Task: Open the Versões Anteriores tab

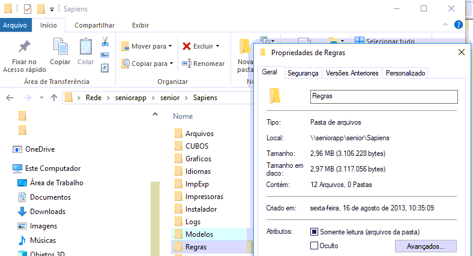Action: (352, 73)
